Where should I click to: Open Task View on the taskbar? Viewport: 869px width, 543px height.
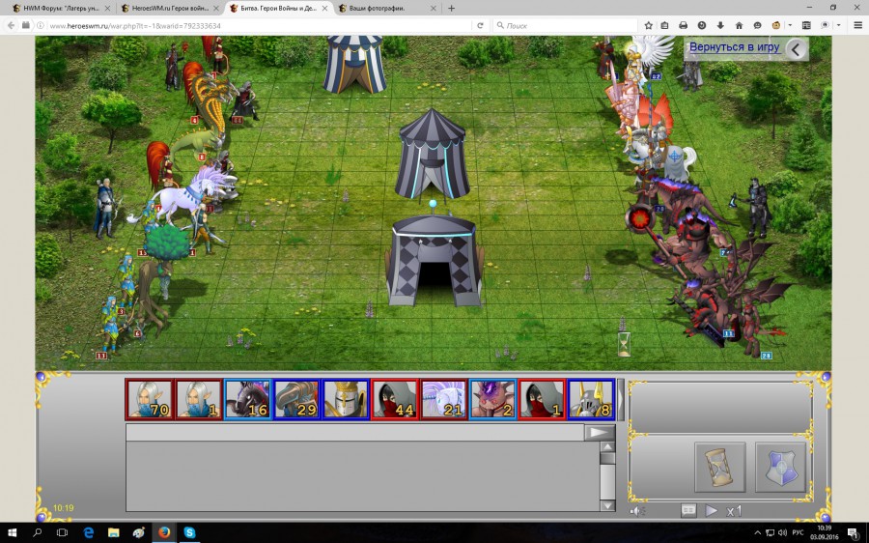pyautogui.click(x=62, y=533)
